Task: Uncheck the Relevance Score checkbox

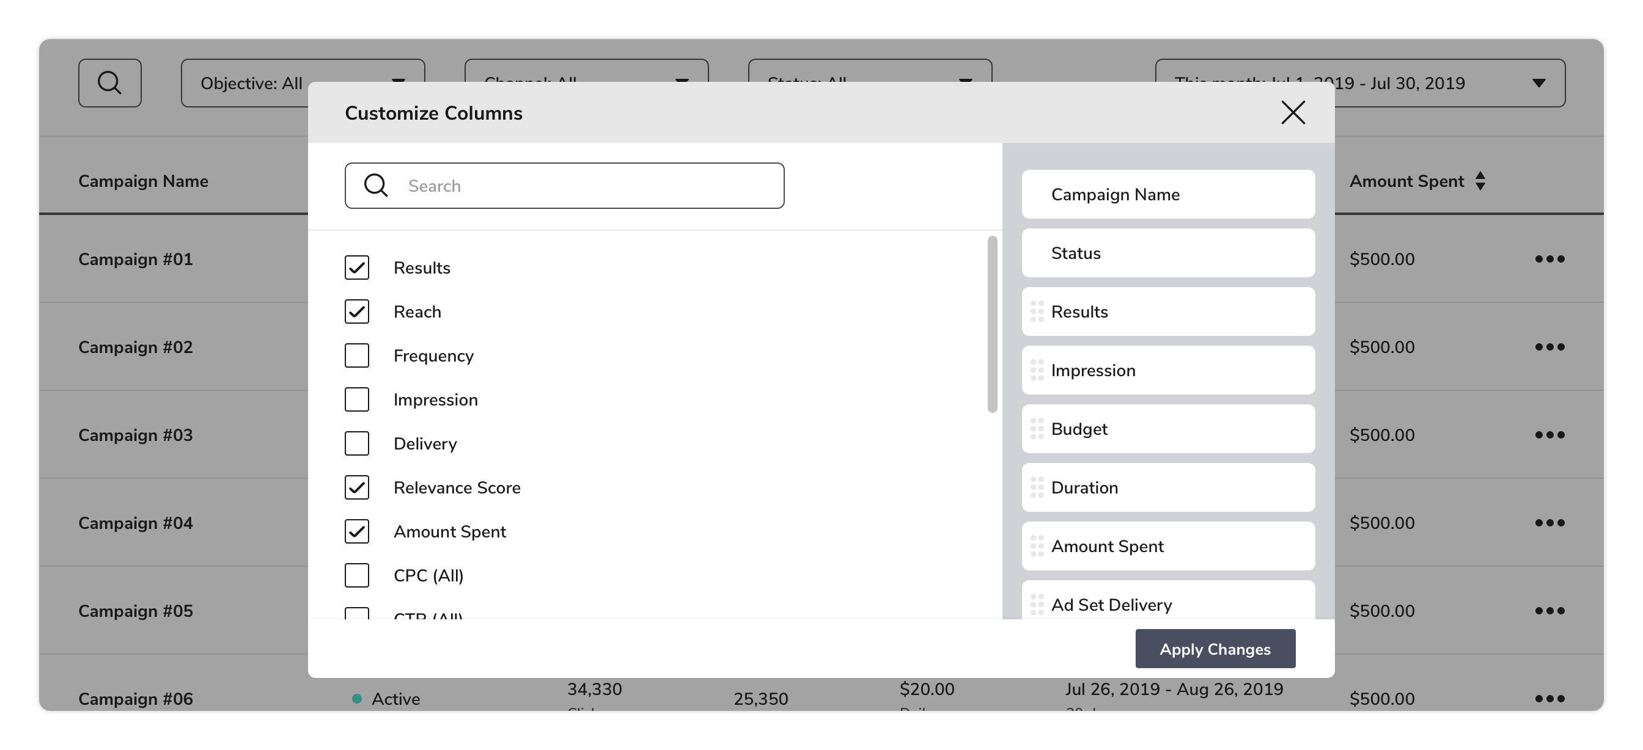Action: [x=356, y=487]
